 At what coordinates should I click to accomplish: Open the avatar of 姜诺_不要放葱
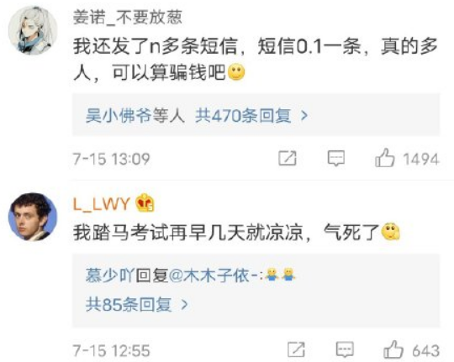pyautogui.click(x=33, y=30)
